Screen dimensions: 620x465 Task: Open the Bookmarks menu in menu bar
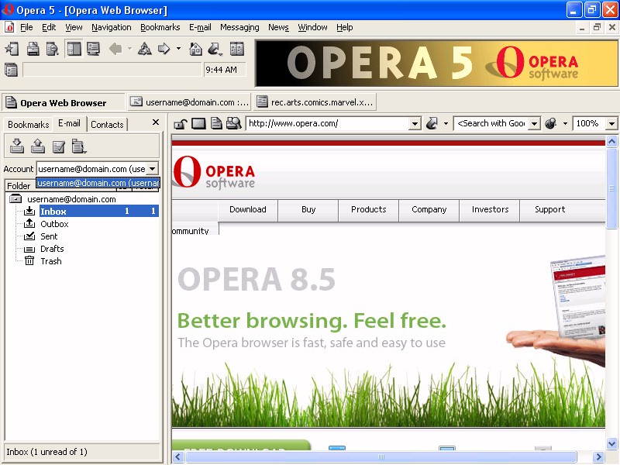coord(160,27)
